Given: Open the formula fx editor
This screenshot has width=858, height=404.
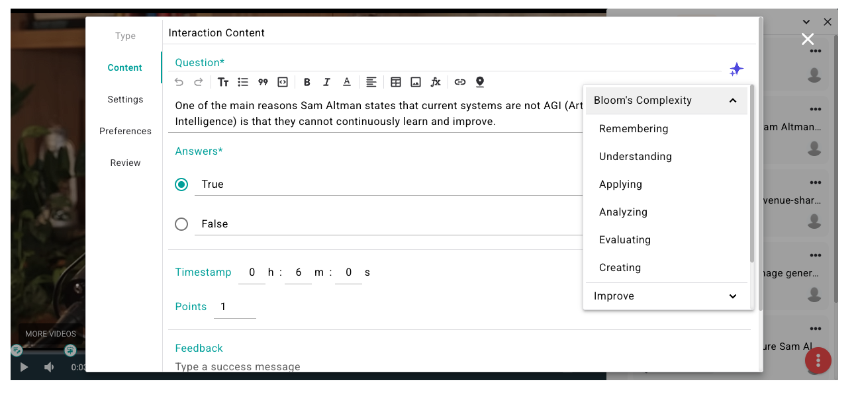Looking at the screenshot, I should point(436,82).
